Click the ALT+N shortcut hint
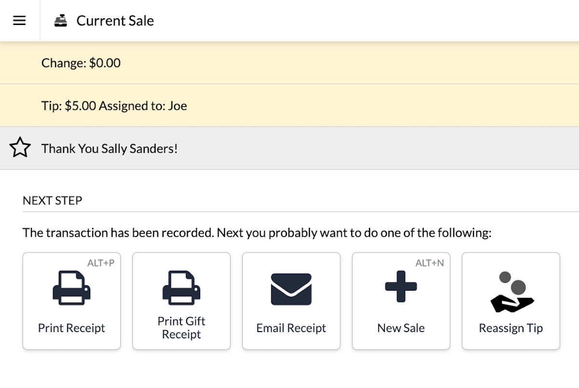This screenshot has width=579, height=388. pyautogui.click(x=430, y=263)
